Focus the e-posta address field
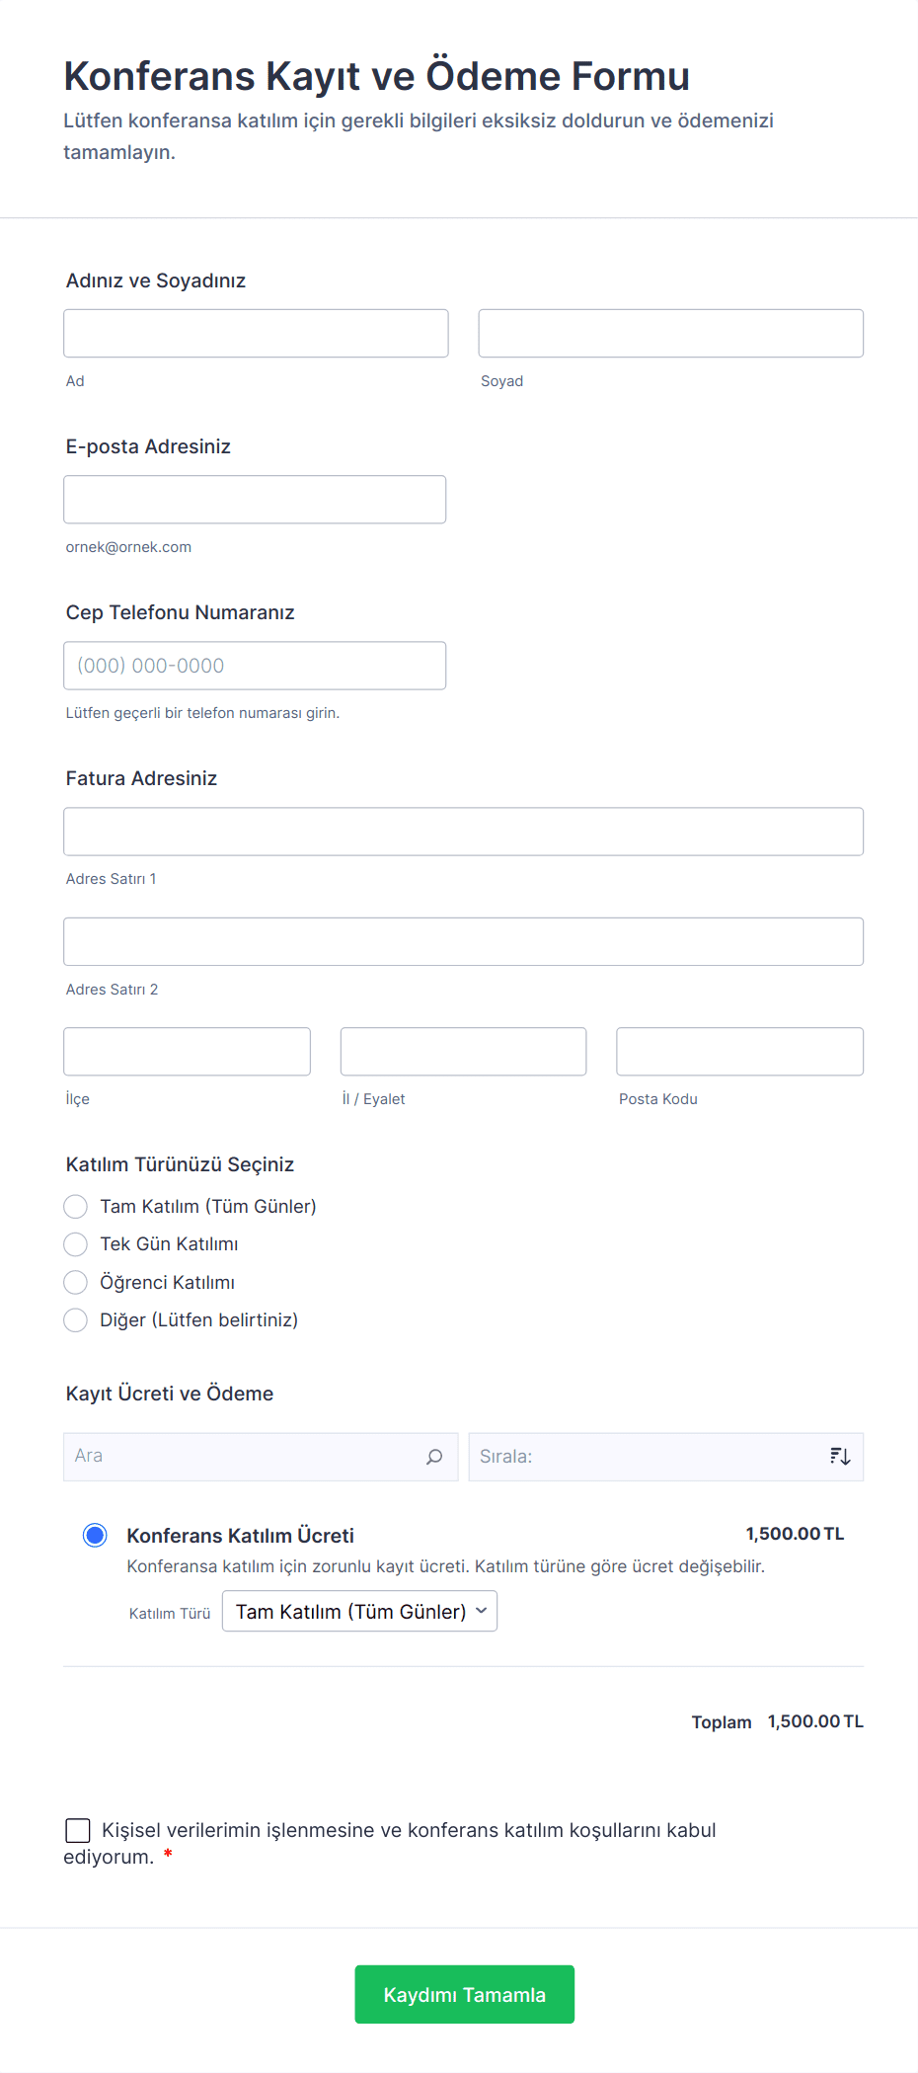The height and width of the screenshot is (2073, 918). point(255,499)
